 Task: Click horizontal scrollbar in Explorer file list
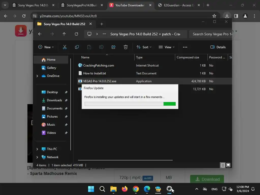(x=125, y=160)
